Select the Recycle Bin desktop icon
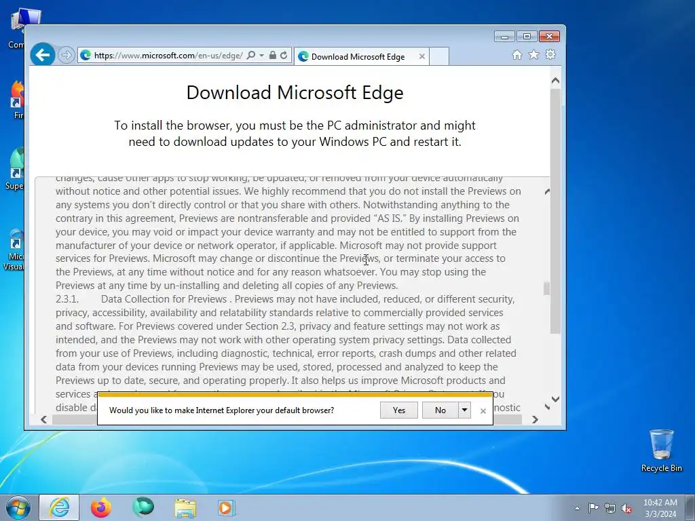Image resolution: width=695 pixels, height=521 pixels. pos(661,450)
